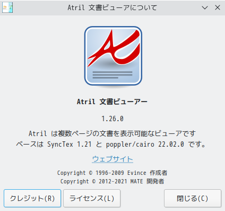This screenshot has width=225, height=211.
Task: Click the window menu icon in title bar
Action: click(7, 7)
